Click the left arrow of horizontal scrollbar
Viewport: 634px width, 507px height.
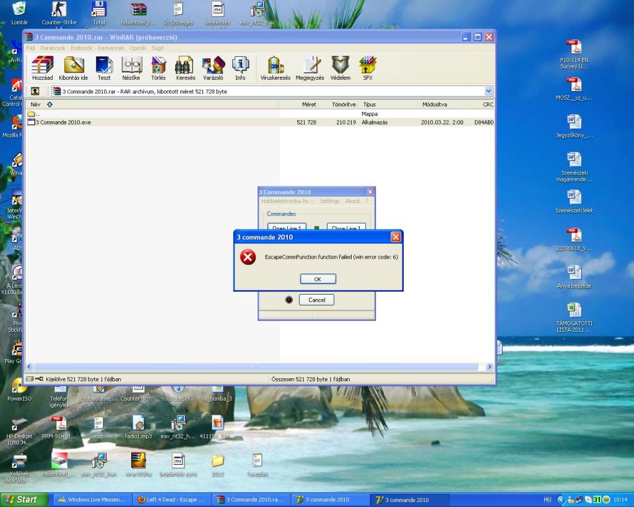pyautogui.click(x=28, y=366)
